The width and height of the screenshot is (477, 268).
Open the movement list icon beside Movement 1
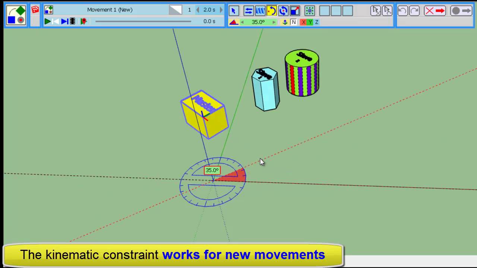[48, 10]
